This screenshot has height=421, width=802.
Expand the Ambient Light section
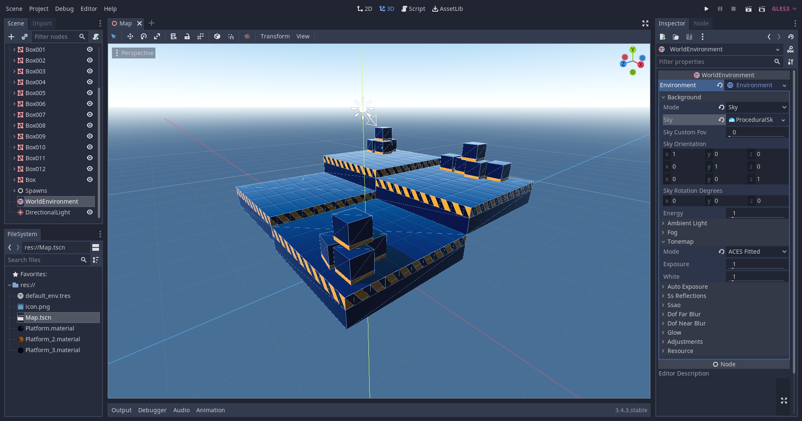(x=687, y=223)
